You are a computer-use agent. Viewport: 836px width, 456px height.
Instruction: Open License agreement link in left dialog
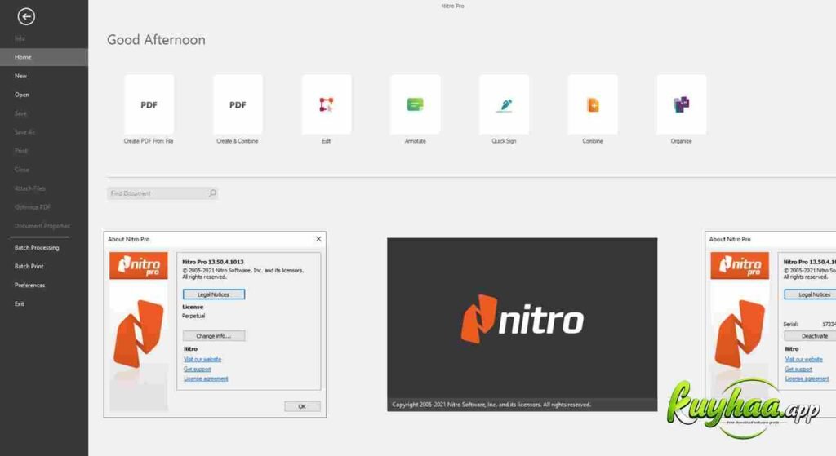[206, 379]
